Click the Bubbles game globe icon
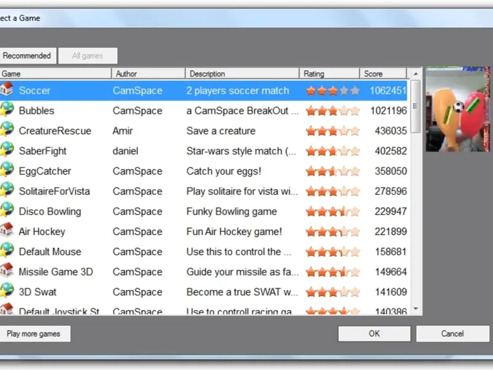 (7, 110)
